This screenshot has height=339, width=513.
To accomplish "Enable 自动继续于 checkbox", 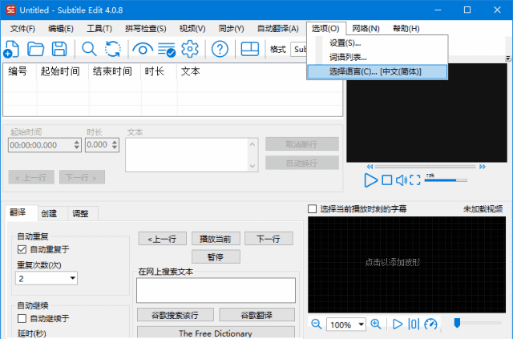I will pos(22,318).
